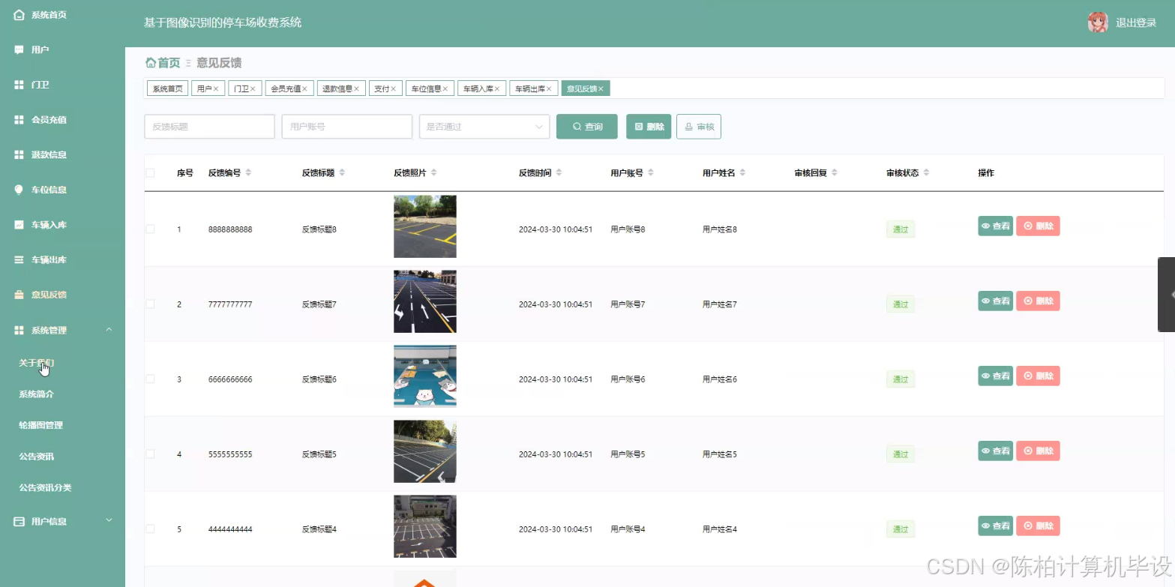Click the 审核 review button
The image size is (1175, 587).
(699, 127)
